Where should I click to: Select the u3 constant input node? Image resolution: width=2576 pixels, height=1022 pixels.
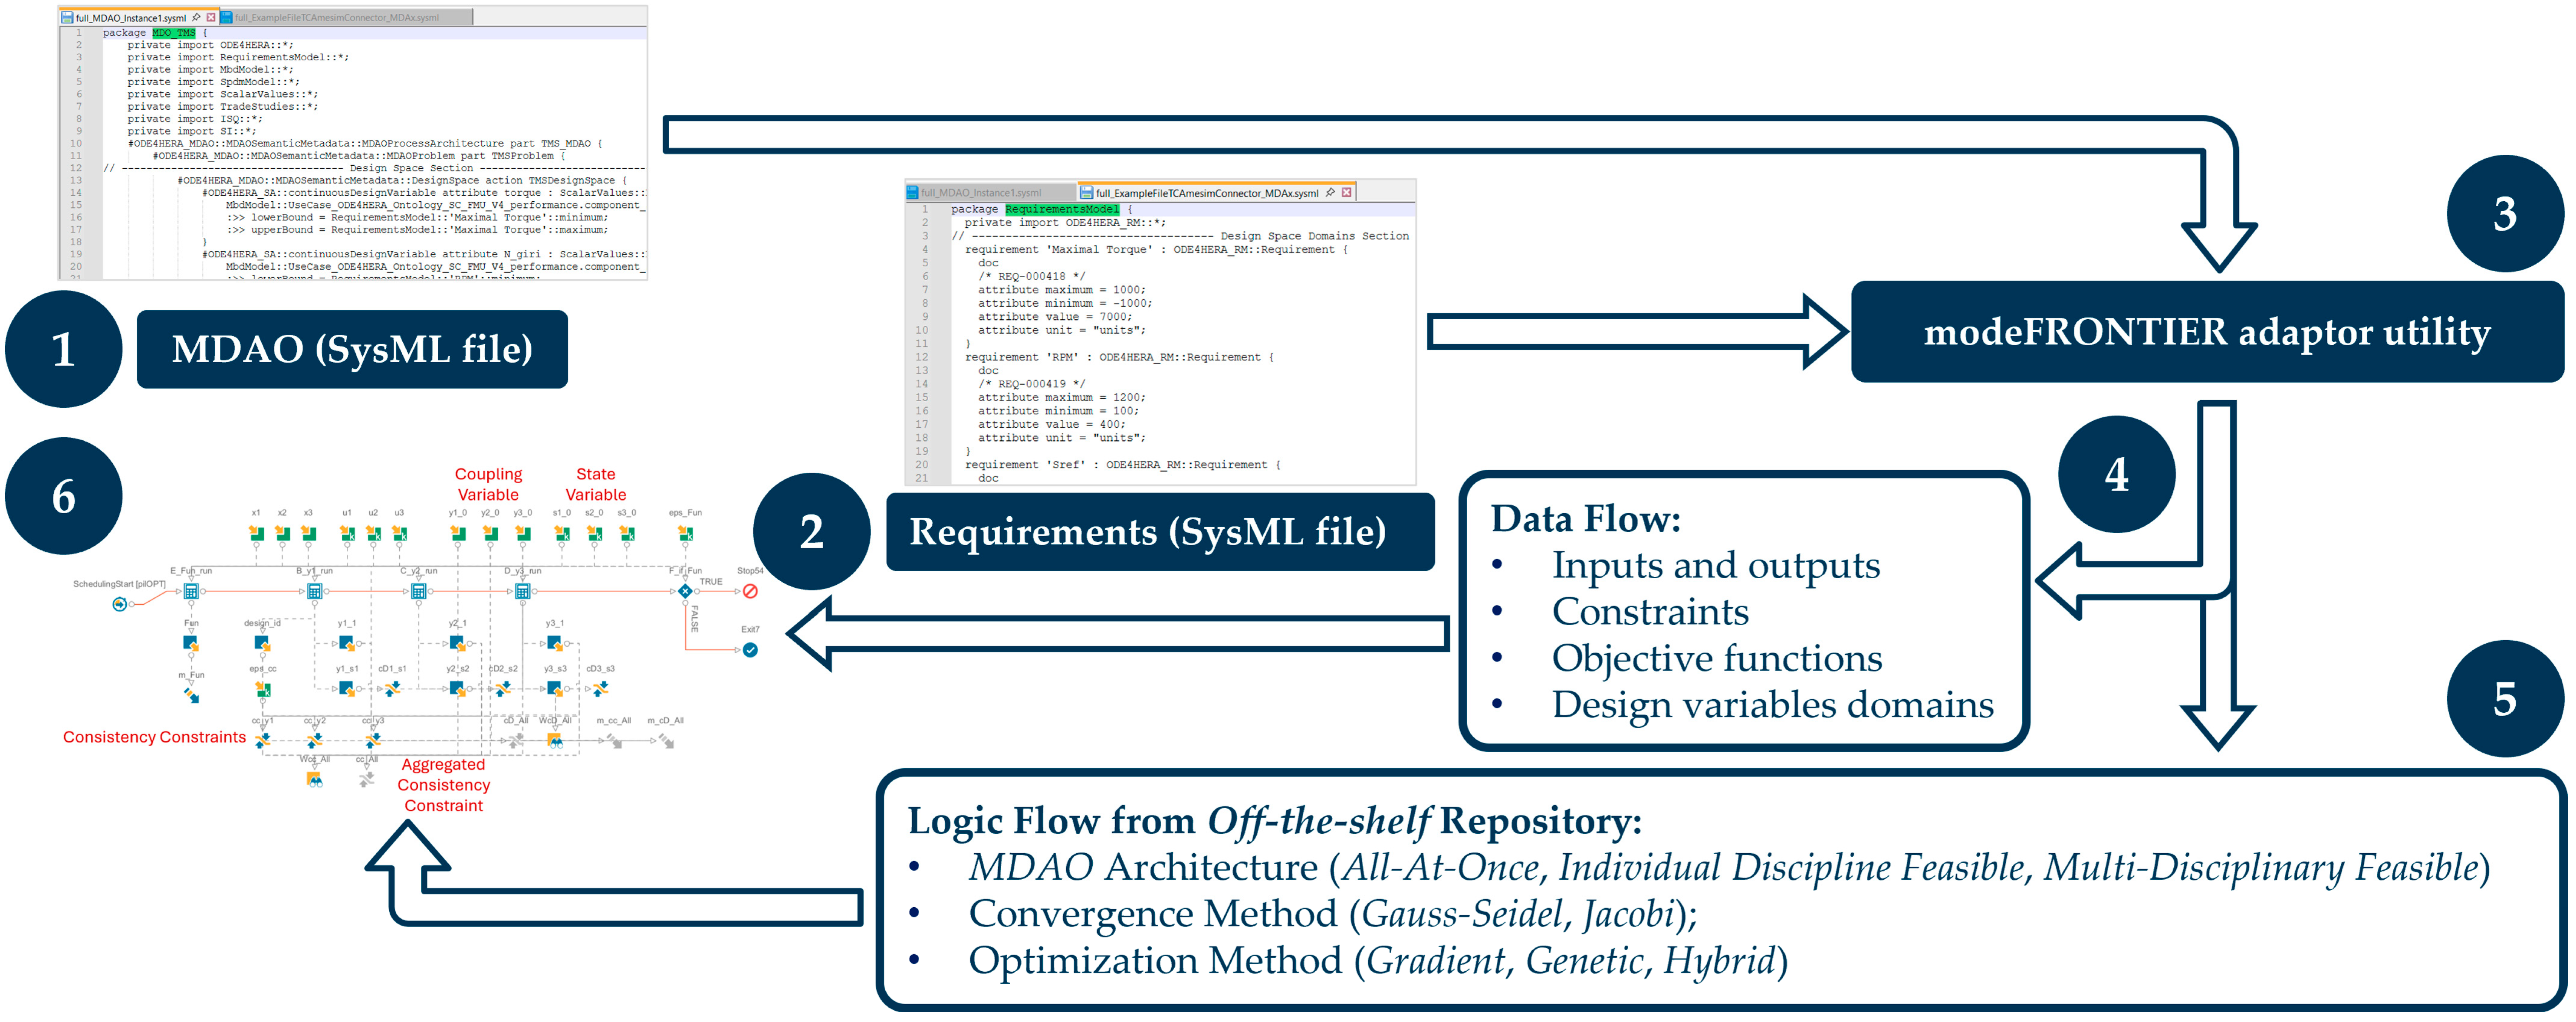(x=399, y=533)
